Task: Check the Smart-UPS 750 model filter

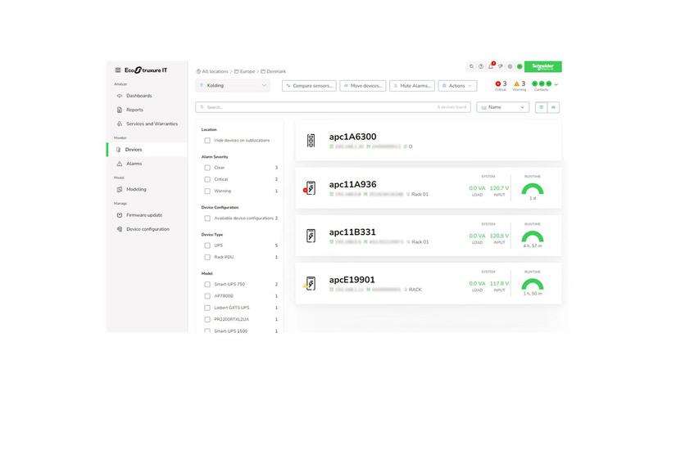Action: click(x=207, y=284)
